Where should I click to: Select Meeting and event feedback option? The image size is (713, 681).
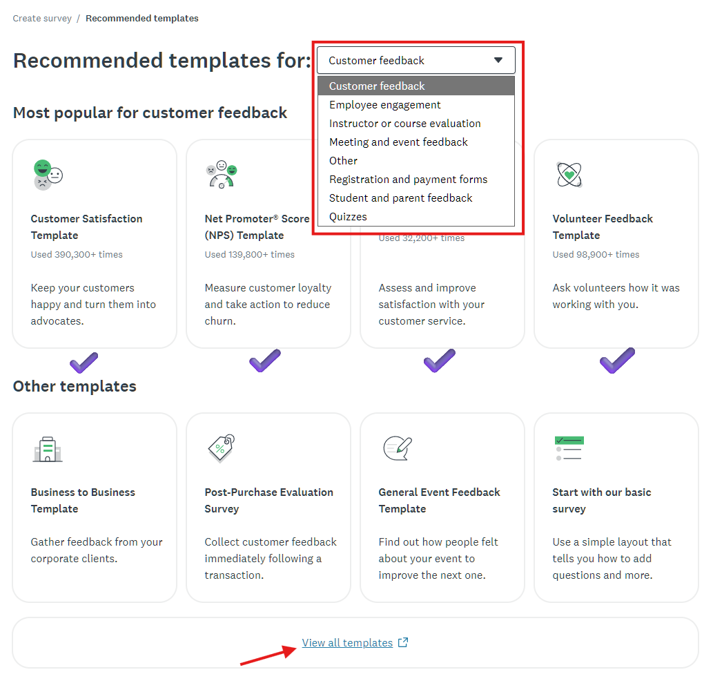pos(398,142)
